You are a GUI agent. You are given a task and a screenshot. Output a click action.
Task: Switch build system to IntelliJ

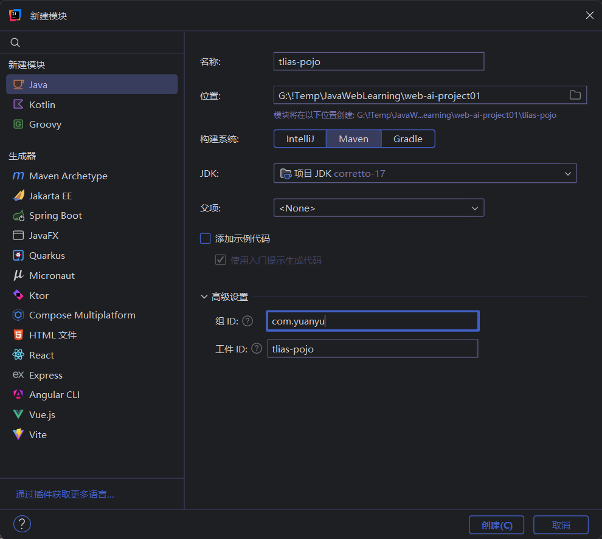point(300,139)
